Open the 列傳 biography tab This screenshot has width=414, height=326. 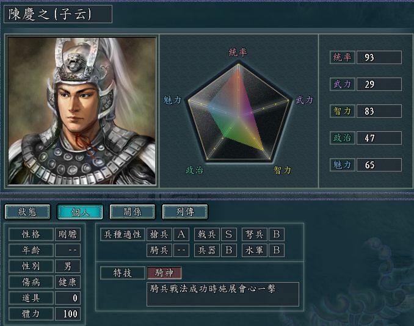(185, 212)
